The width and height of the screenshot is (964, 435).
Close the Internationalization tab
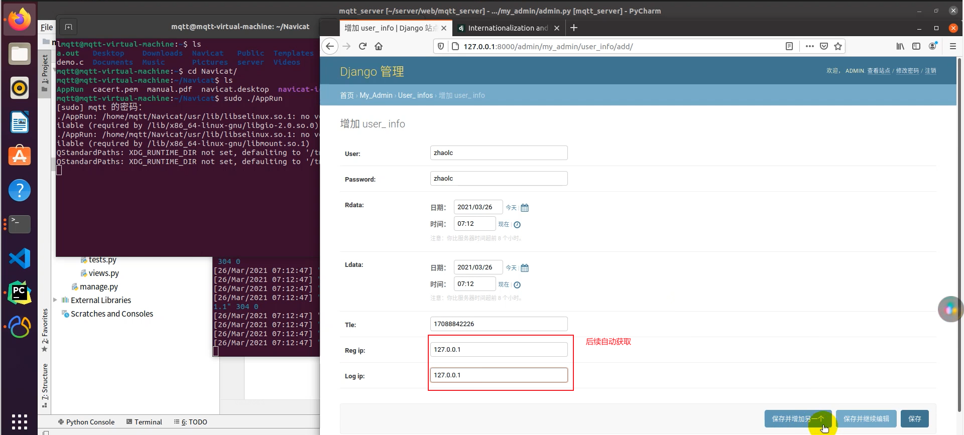tap(557, 28)
